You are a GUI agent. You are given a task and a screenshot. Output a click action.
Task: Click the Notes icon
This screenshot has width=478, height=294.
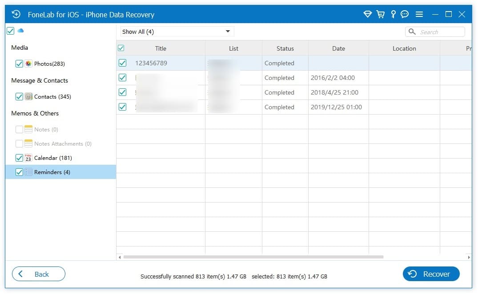(x=28, y=129)
